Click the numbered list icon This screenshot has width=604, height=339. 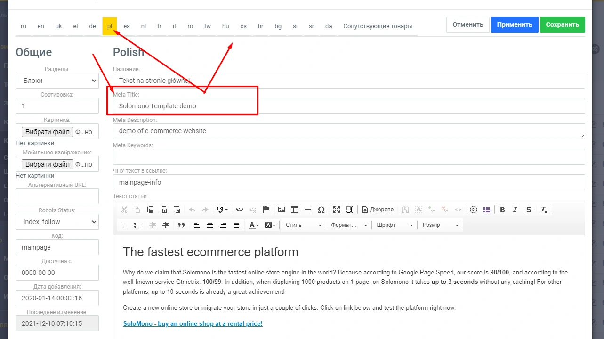pos(124,225)
